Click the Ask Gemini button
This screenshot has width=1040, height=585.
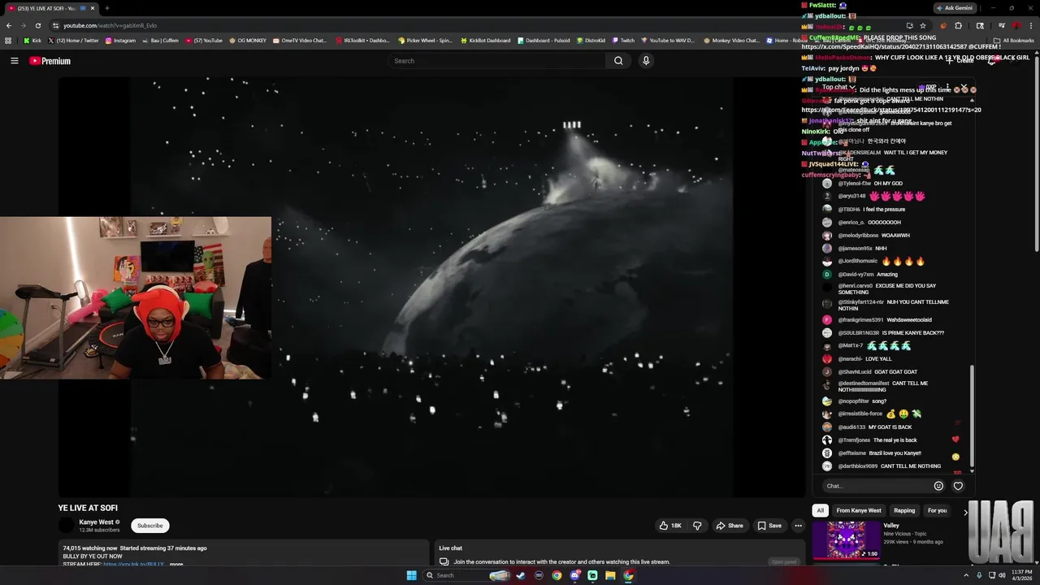955,8
